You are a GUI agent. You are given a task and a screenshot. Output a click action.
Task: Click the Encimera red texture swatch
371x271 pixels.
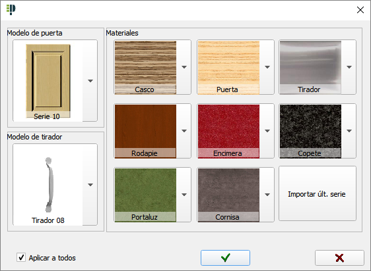228,131
